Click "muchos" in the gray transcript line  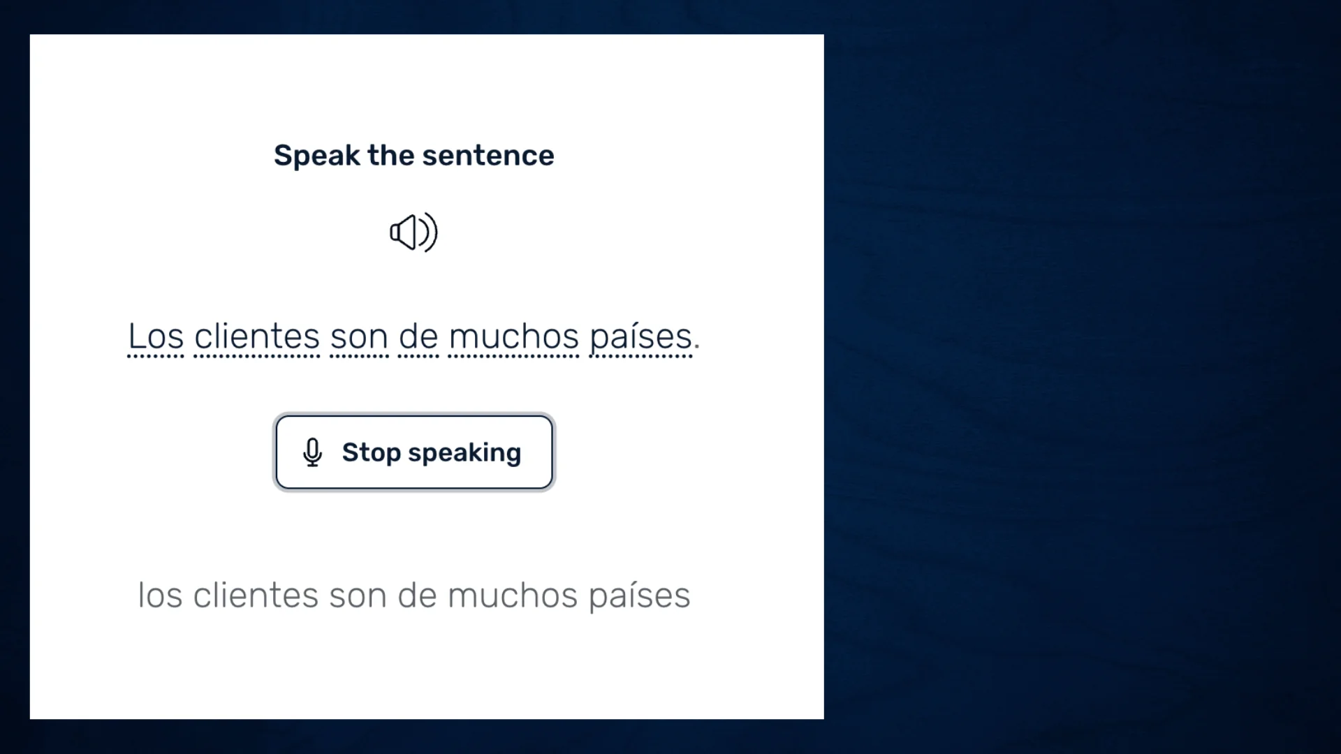tap(512, 596)
